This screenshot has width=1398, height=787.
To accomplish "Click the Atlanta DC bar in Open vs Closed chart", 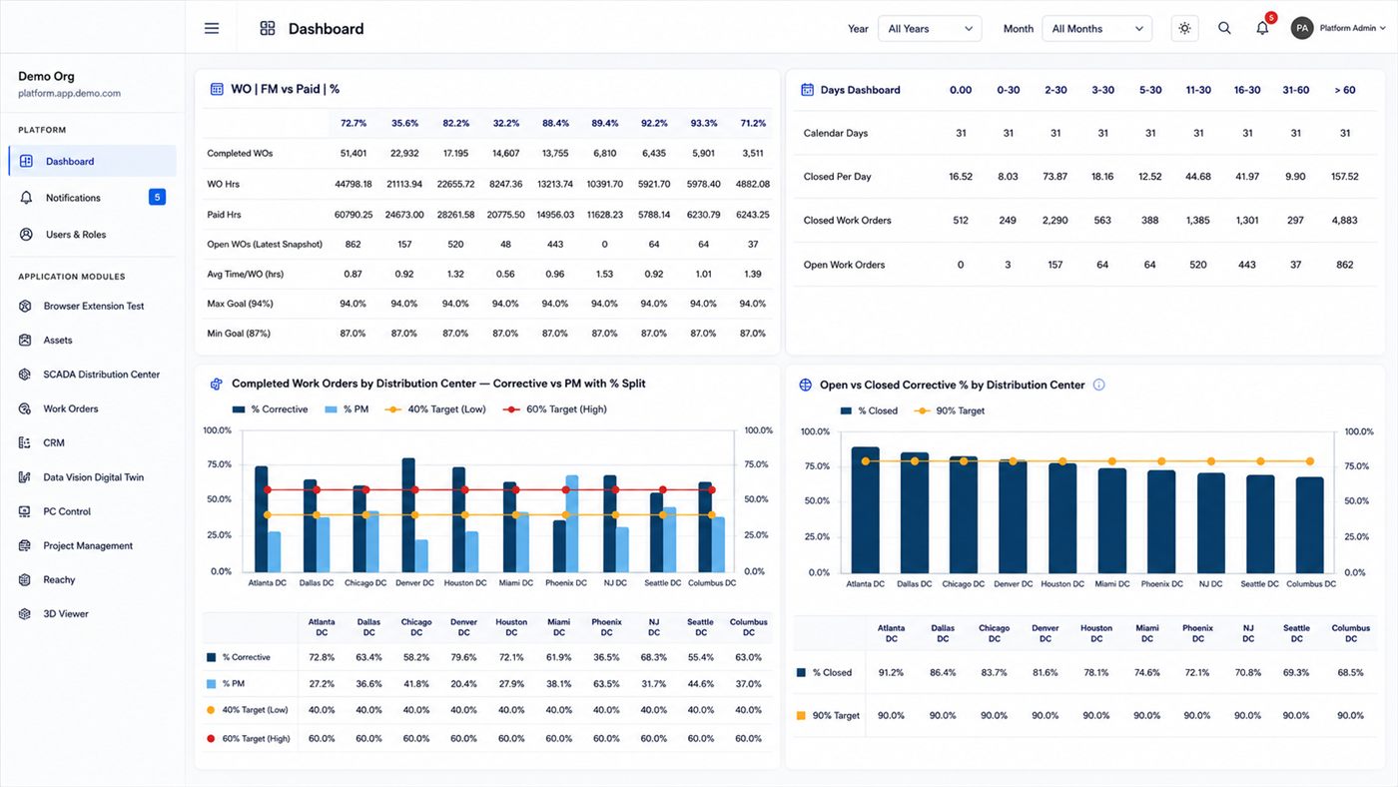I will (865, 509).
